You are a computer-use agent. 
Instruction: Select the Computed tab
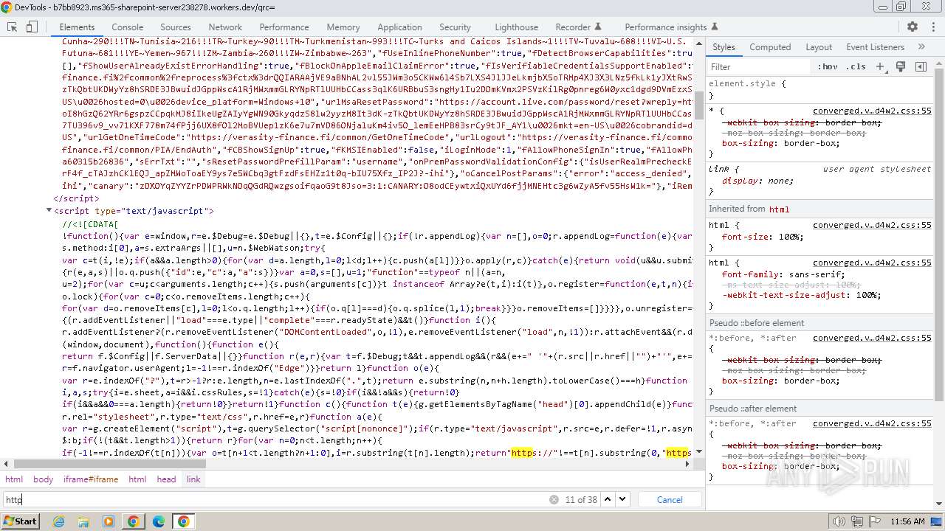tap(770, 46)
